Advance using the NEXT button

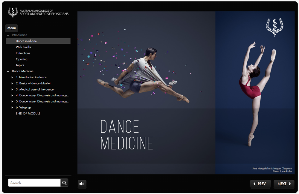[x=284, y=184]
